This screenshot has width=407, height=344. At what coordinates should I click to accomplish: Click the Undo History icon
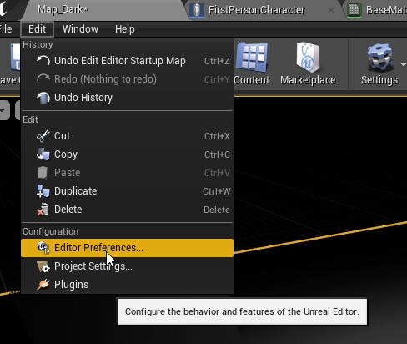[x=43, y=98]
